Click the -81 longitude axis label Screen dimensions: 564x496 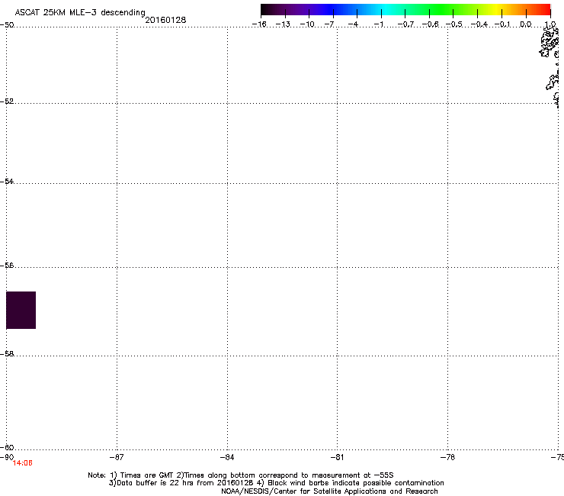pos(337,457)
